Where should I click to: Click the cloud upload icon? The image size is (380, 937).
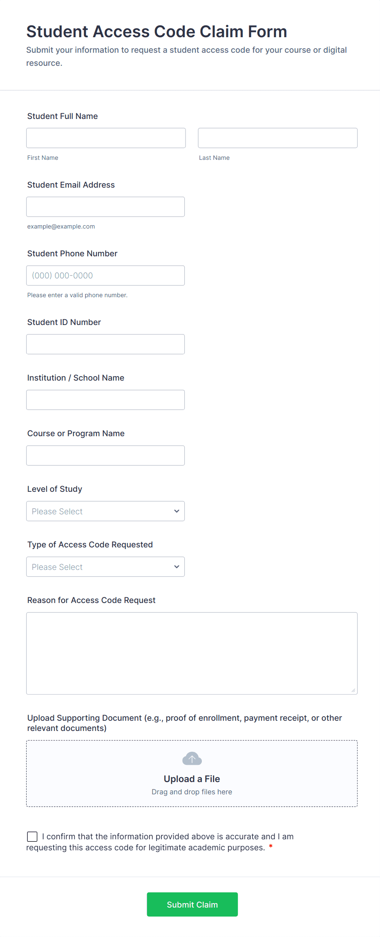coord(192,759)
